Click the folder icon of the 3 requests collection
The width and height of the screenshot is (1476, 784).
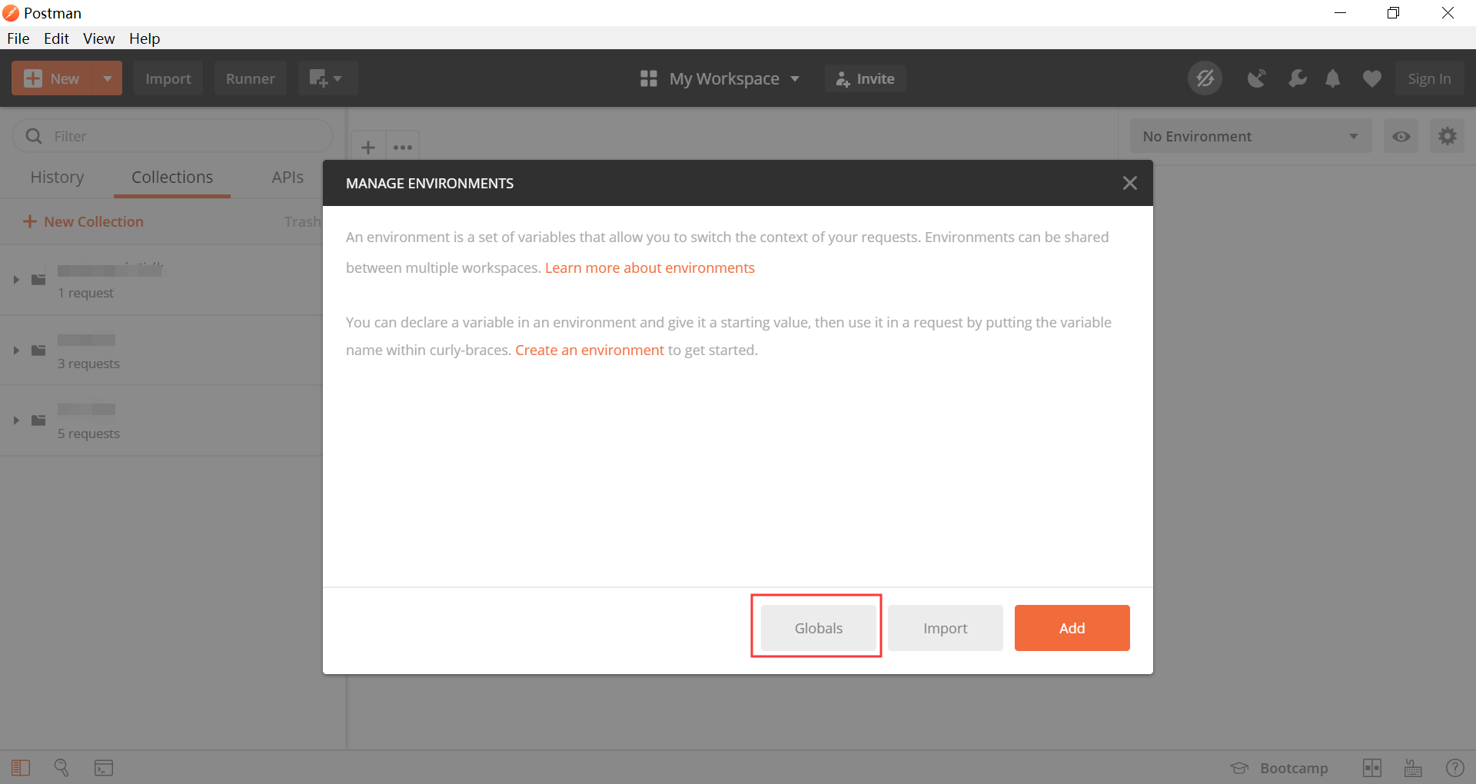38,350
